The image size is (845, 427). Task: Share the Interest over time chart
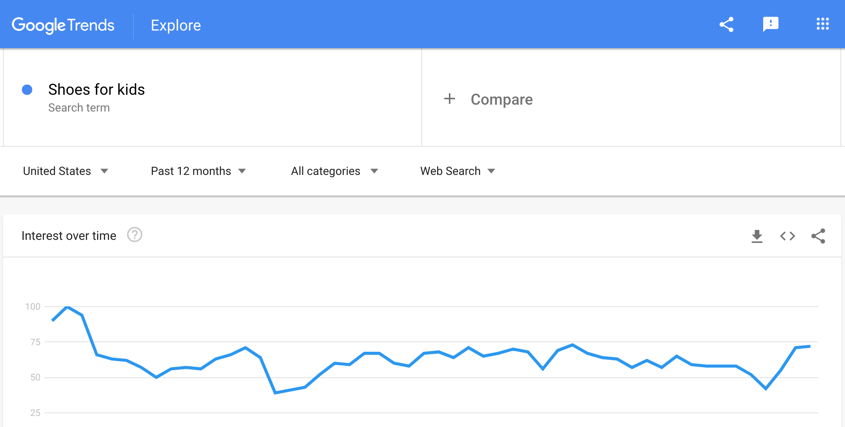point(818,236)
